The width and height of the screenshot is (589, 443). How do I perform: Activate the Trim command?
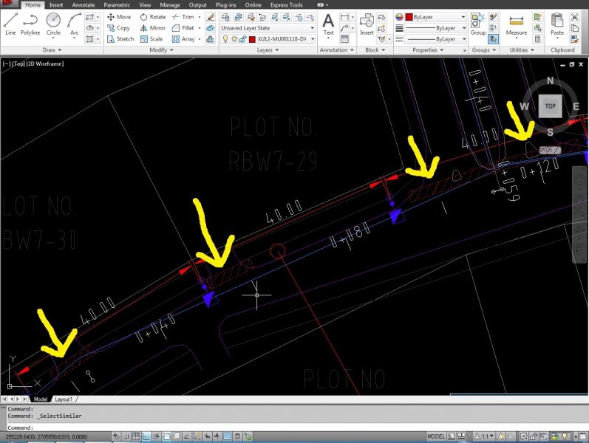point(183,17)
